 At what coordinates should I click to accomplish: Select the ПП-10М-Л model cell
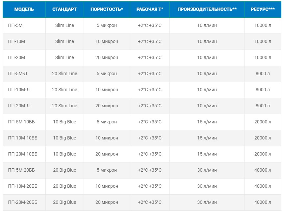coord(19,90)
